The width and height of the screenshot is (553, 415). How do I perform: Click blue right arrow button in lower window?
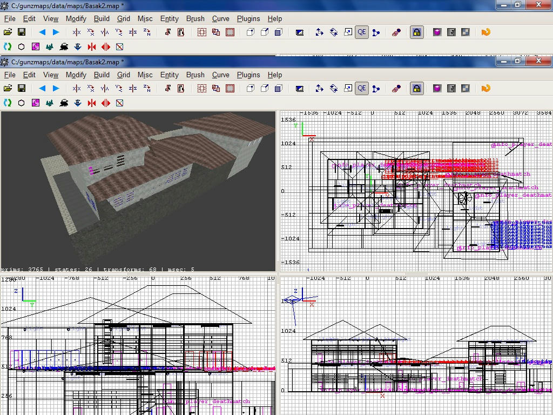(56, 88)
